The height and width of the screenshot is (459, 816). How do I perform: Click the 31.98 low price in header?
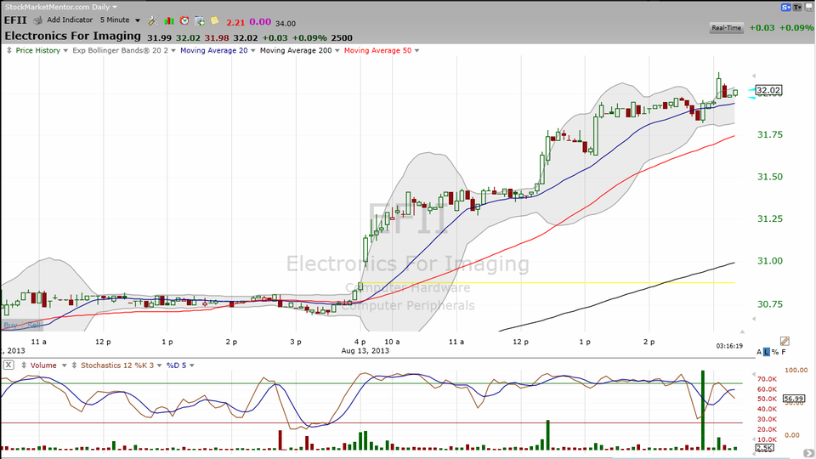[x=217, y=38]
